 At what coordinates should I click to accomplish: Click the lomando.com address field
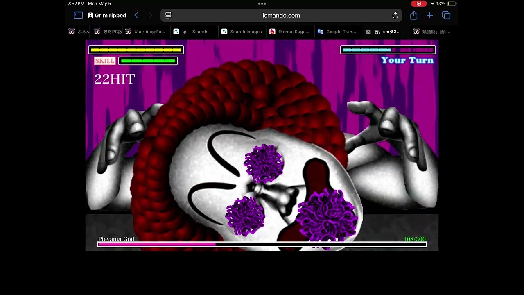[x=281, y=16]
